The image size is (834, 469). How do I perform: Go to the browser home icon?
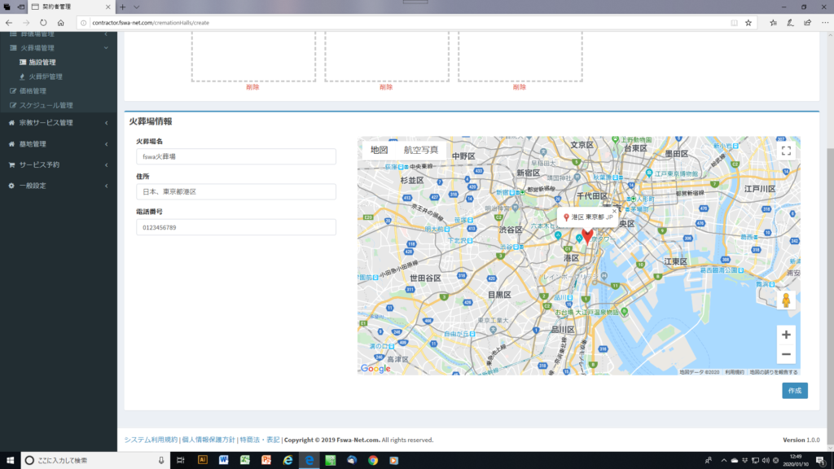[60, 23]
